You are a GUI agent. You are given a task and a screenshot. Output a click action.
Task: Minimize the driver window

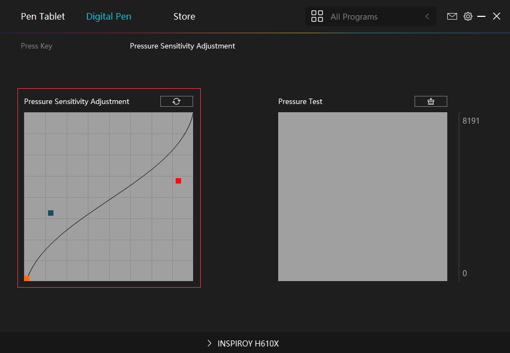click(x=481, y=16)
